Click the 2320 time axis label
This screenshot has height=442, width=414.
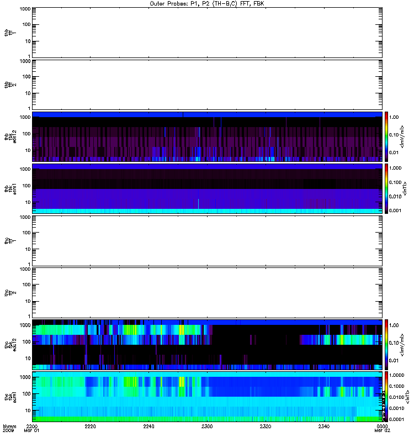[x=266, y=426]
